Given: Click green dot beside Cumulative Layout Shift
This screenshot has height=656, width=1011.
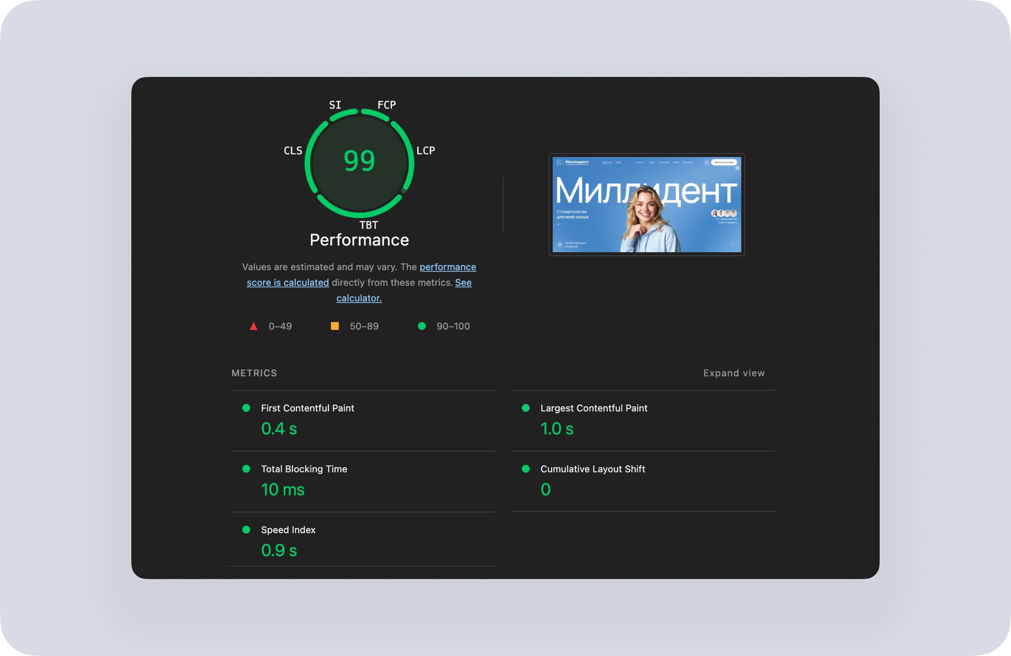Looking at the screenshot, I should (x=525, y=469).
